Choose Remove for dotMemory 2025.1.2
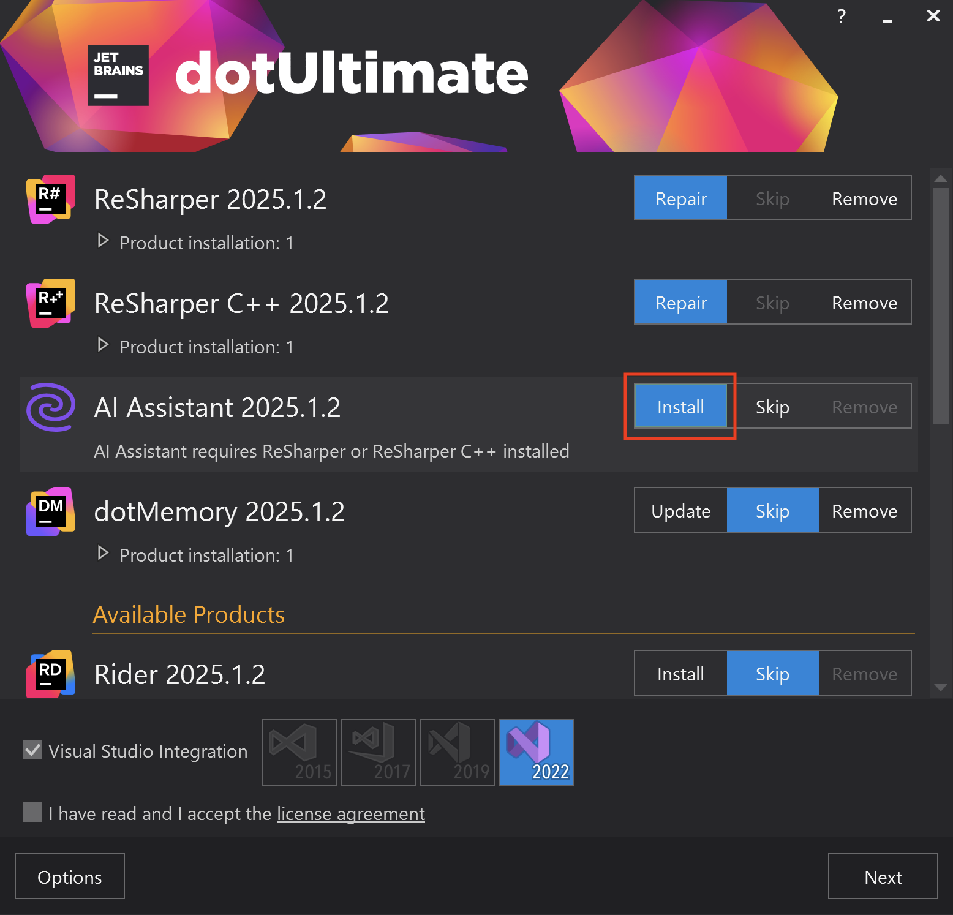Screen dimensions: 953x915 (x=864, y=510)
